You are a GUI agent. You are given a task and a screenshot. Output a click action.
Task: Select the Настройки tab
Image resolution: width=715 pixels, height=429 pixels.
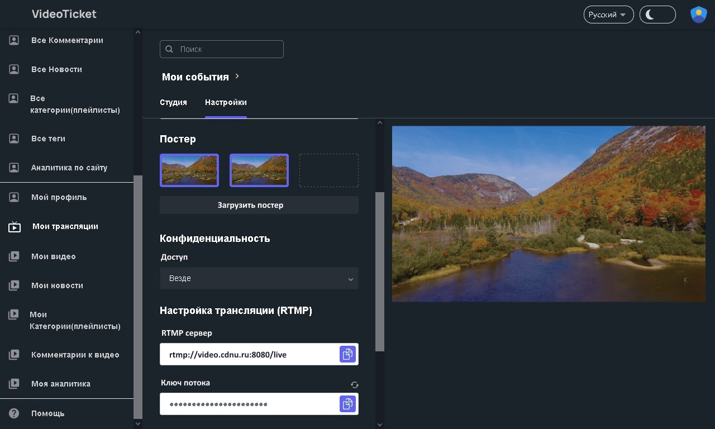[226, 102]
